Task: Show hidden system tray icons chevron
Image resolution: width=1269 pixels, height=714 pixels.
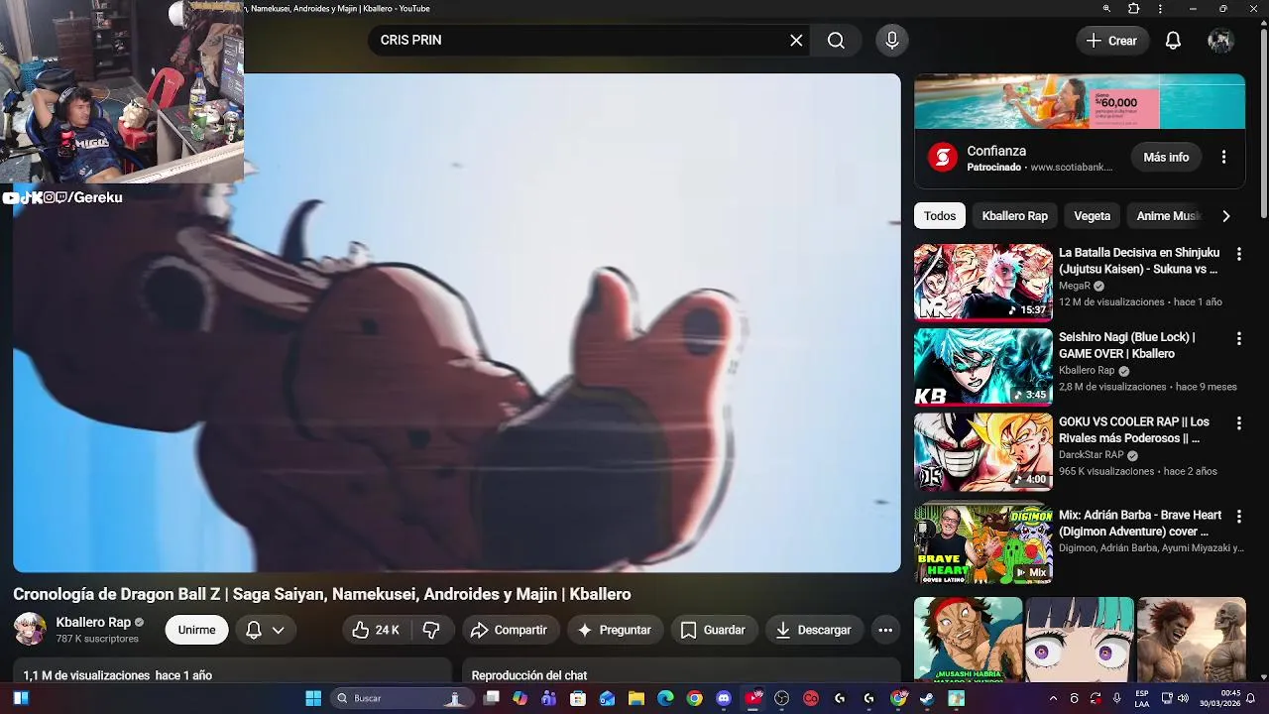Action: point(1053,698)
